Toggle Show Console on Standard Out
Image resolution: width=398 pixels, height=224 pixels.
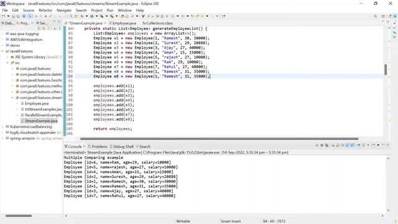(348, 145)
